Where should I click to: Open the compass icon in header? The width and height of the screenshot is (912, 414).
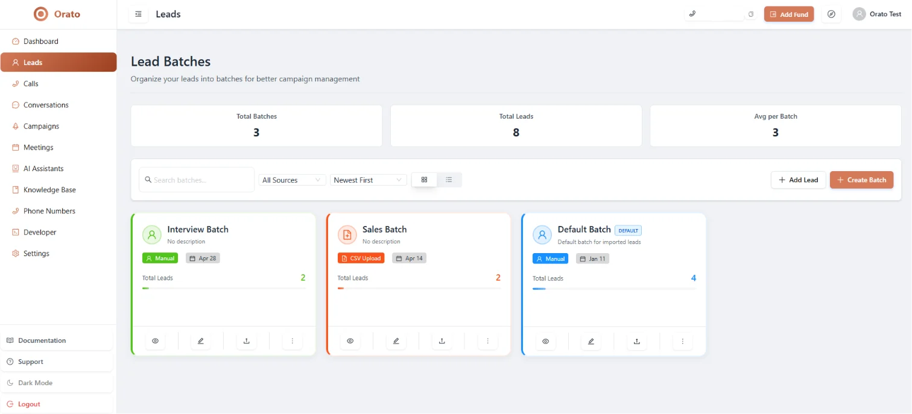[x=831, y=14]
